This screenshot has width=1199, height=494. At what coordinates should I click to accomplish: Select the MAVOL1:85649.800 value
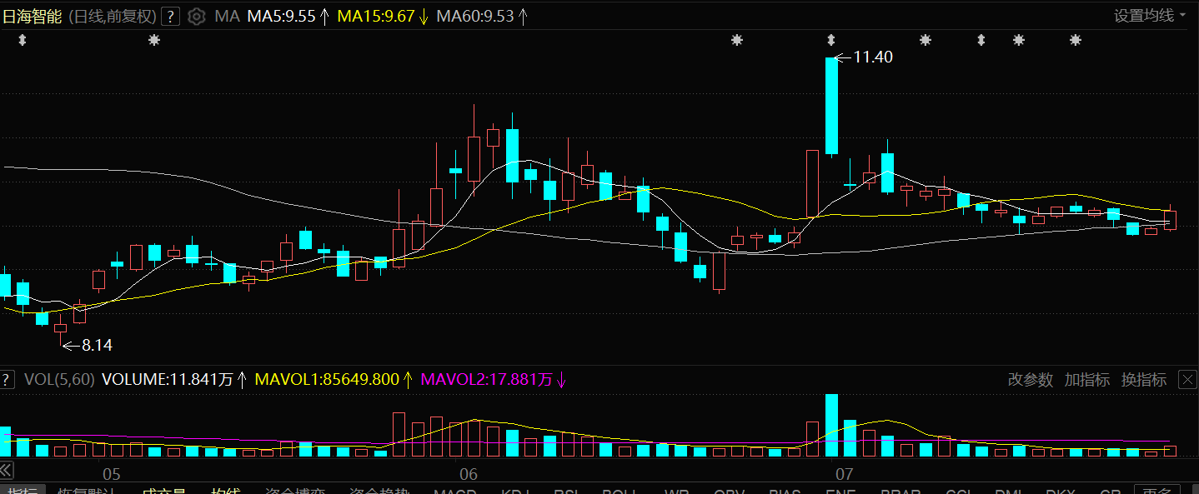(x=327, y=380)
